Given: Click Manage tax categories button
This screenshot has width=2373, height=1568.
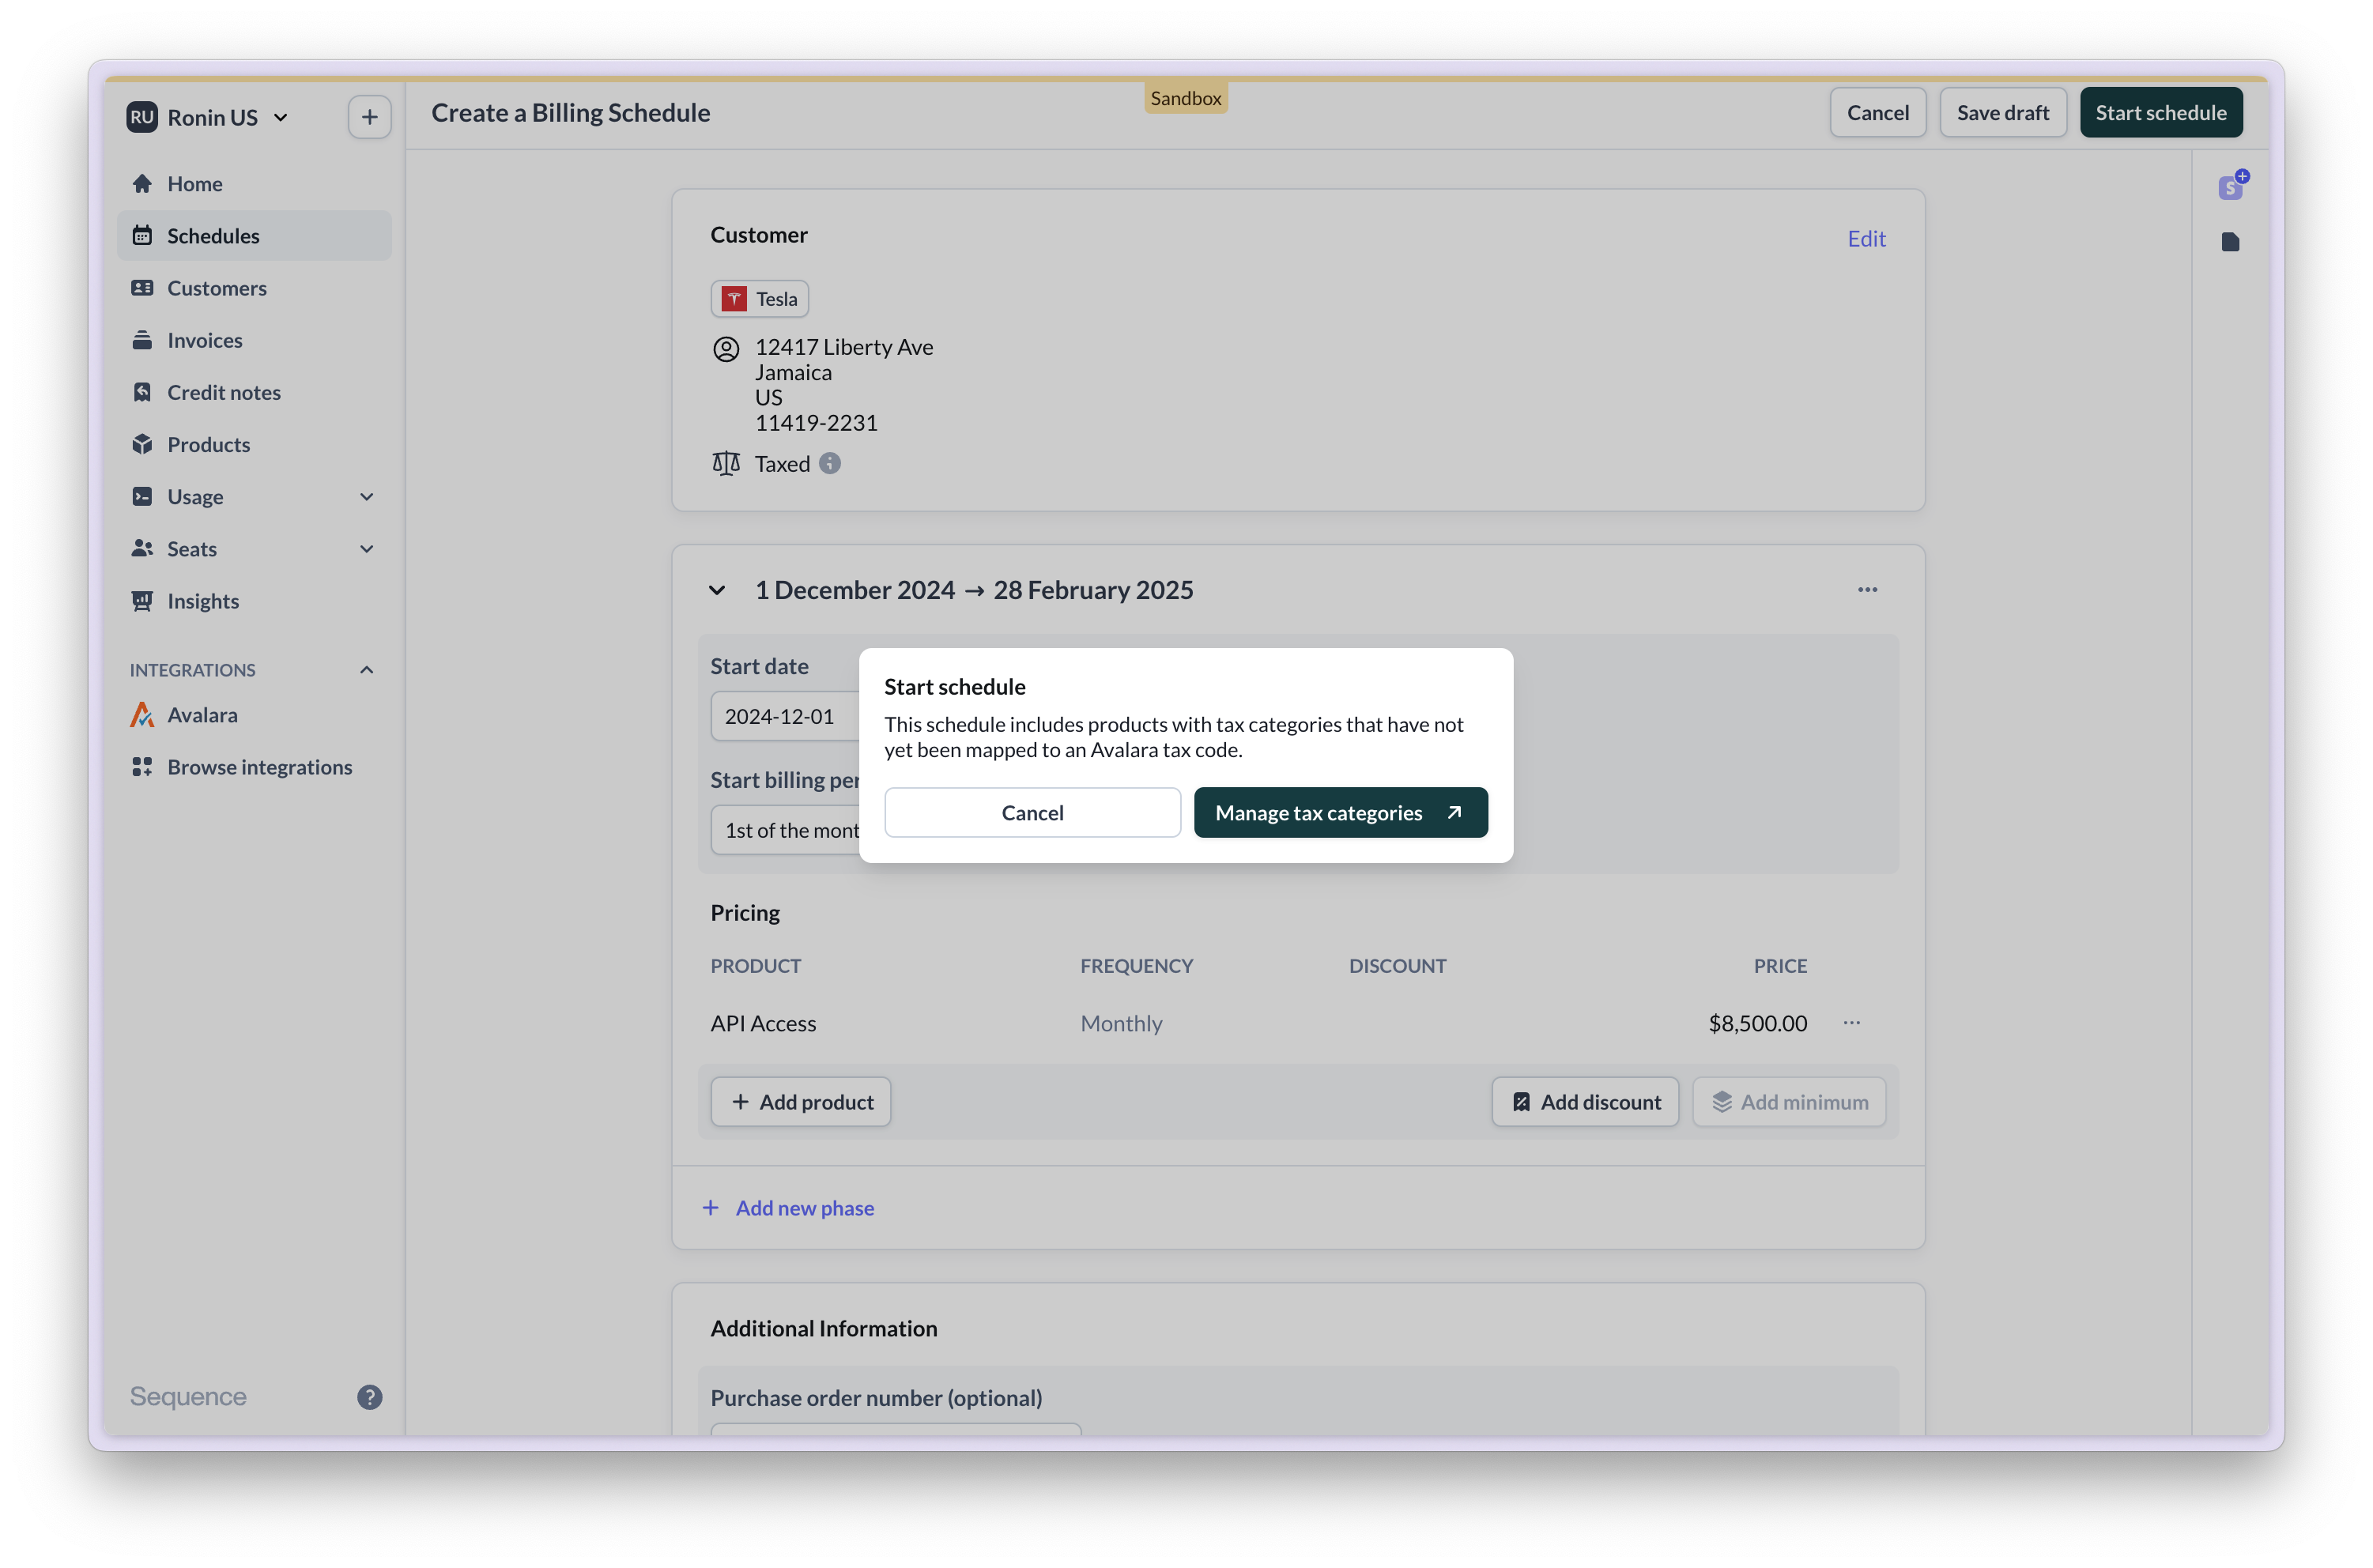Looking at the screenshot, I should click(1340, 813).
